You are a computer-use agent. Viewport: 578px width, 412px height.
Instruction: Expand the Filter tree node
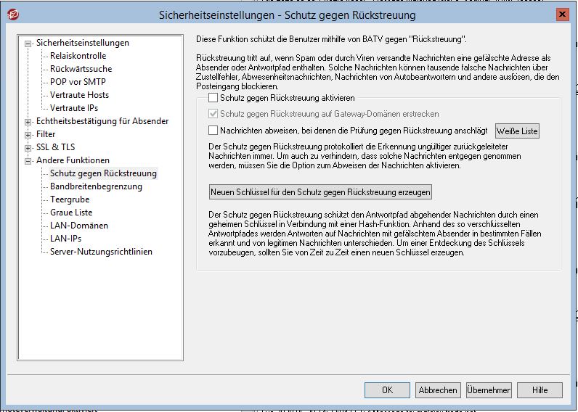(28, 134)
